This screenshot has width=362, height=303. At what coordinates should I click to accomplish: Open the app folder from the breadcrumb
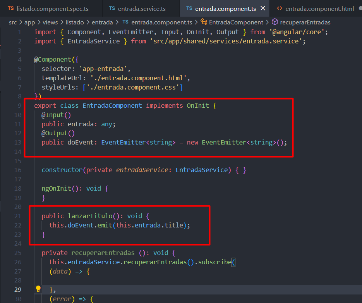click(x=30, y=22)
